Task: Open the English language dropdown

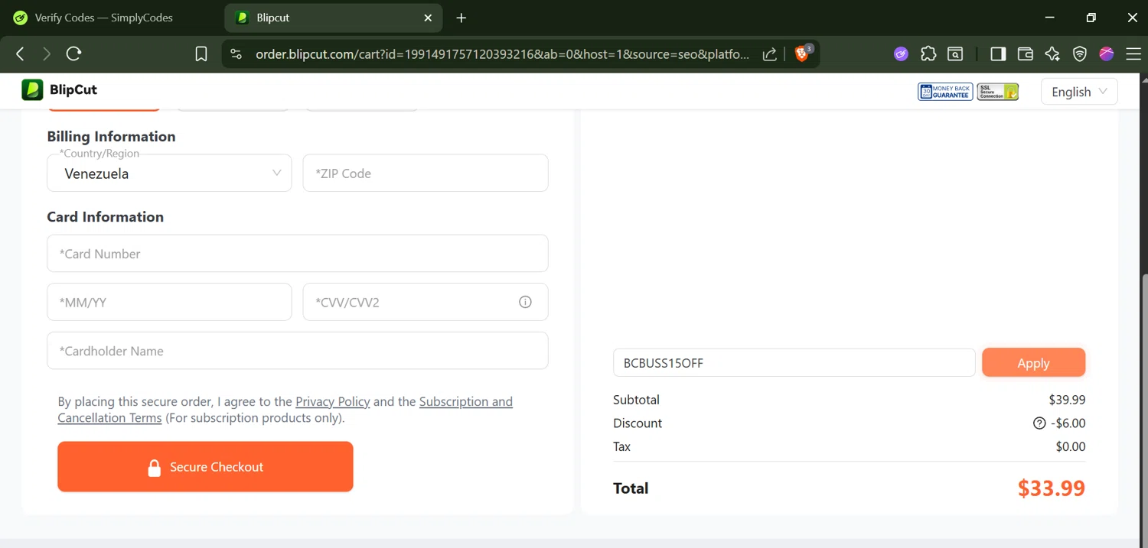Action: pyautogui.click(x=1079, y=92)
